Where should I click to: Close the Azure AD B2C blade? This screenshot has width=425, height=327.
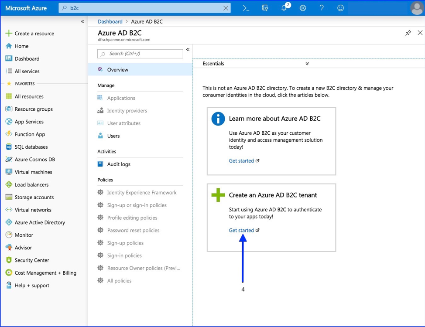(420, 33)
